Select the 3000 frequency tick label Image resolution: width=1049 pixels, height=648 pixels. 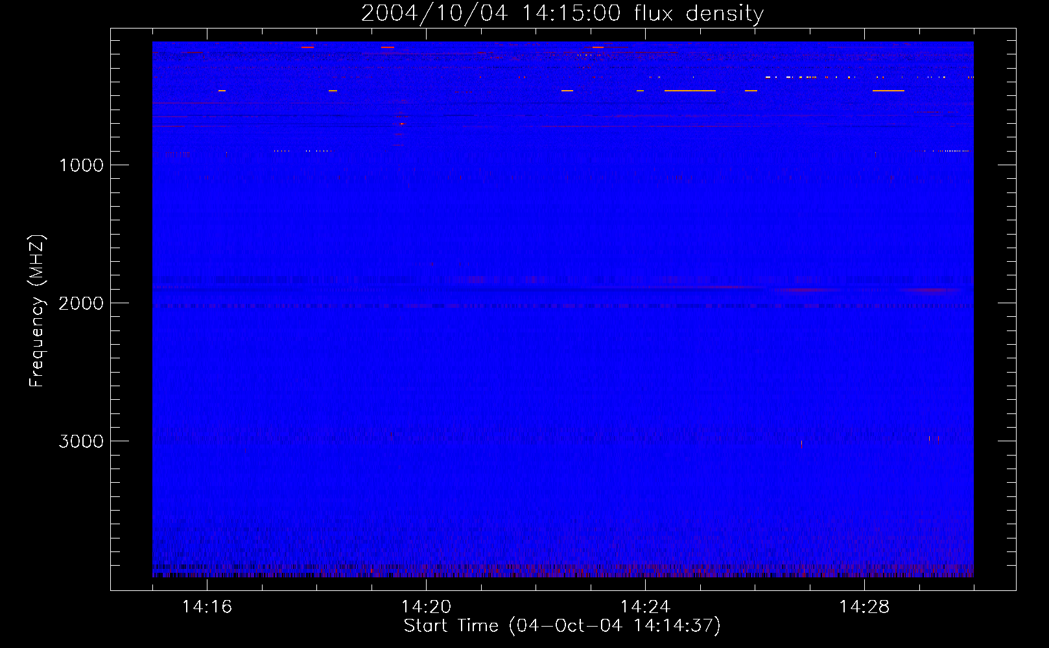coord(81,441)
